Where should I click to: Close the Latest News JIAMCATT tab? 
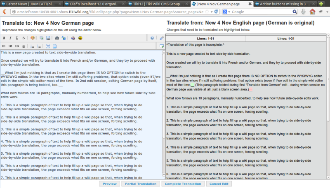pos(60,4)
